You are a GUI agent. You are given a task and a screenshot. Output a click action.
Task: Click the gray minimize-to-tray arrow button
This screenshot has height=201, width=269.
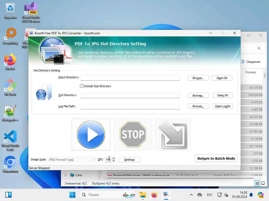click(x=173, y=135)
